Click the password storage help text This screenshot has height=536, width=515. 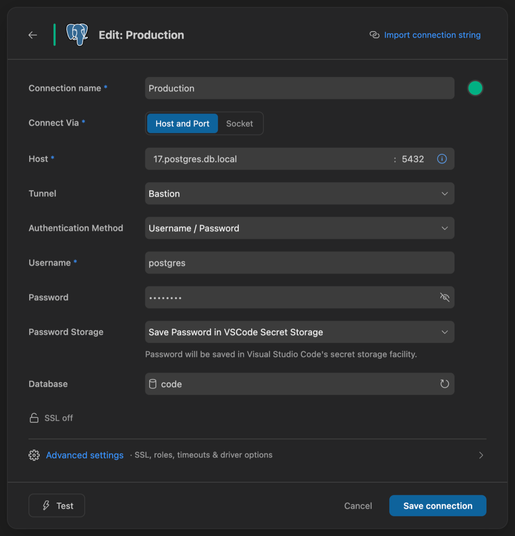click(x=281, y=355)
